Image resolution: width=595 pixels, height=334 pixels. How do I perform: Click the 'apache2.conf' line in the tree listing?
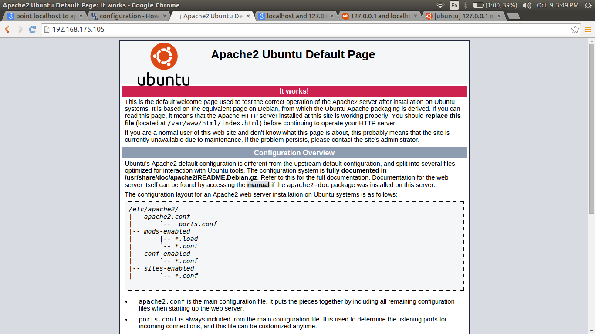click(x=167, y=217)
